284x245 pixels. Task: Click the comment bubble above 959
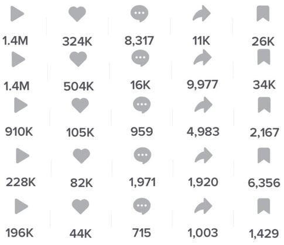142,105
